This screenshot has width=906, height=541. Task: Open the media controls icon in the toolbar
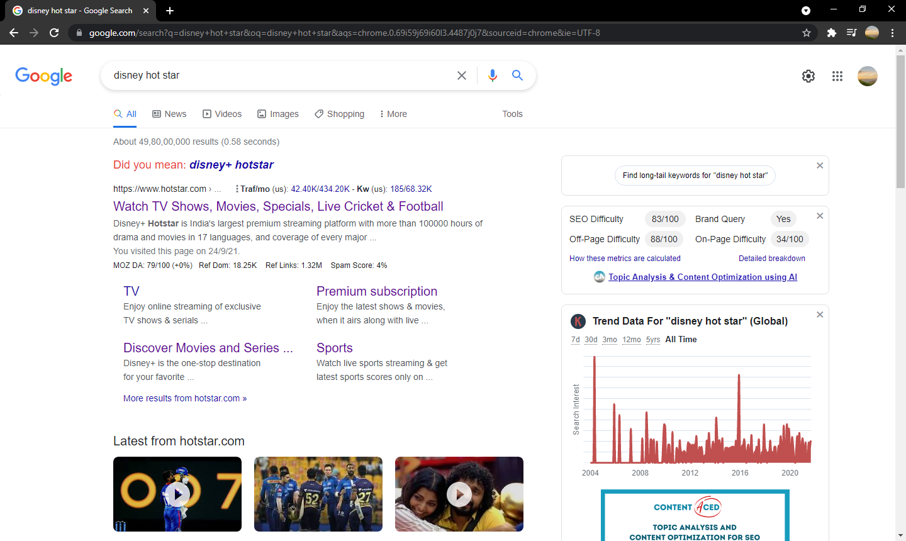point(851,33)
